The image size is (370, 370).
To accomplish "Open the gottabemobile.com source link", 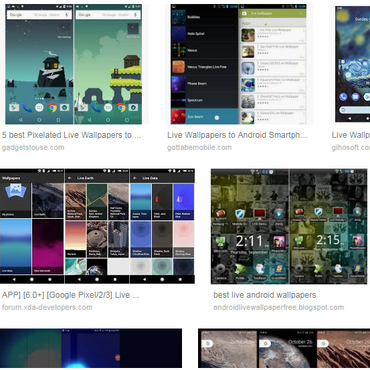I will tap(199, 147).
